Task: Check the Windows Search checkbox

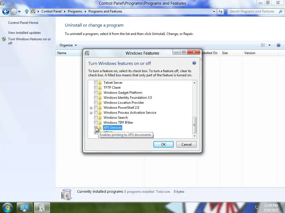Action: pyautogui.click(x=96, y=118)
